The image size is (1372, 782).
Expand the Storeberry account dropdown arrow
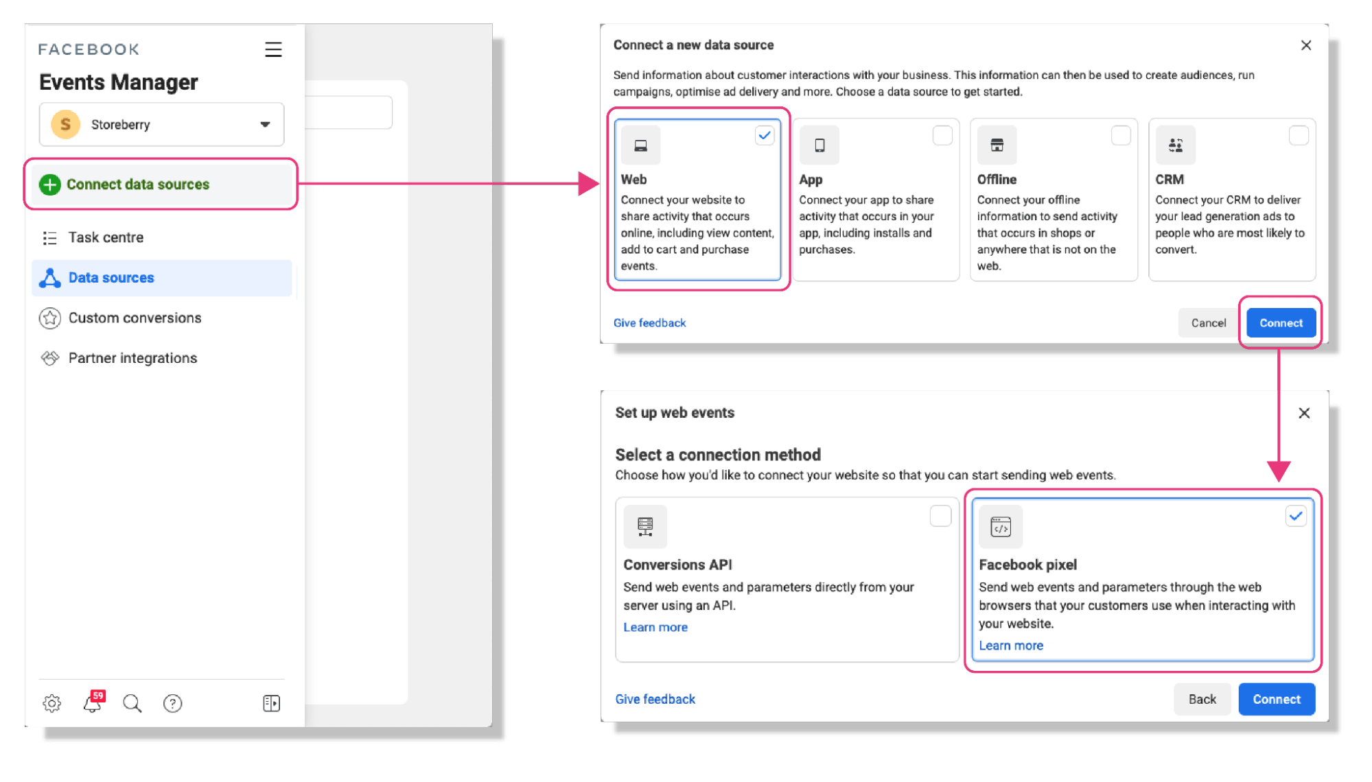coord(265,125)
